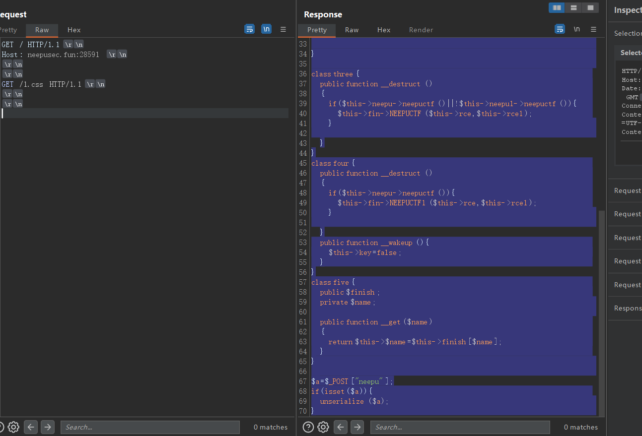Go to next search match in Request
642x436 pixels.
point(48,427)
